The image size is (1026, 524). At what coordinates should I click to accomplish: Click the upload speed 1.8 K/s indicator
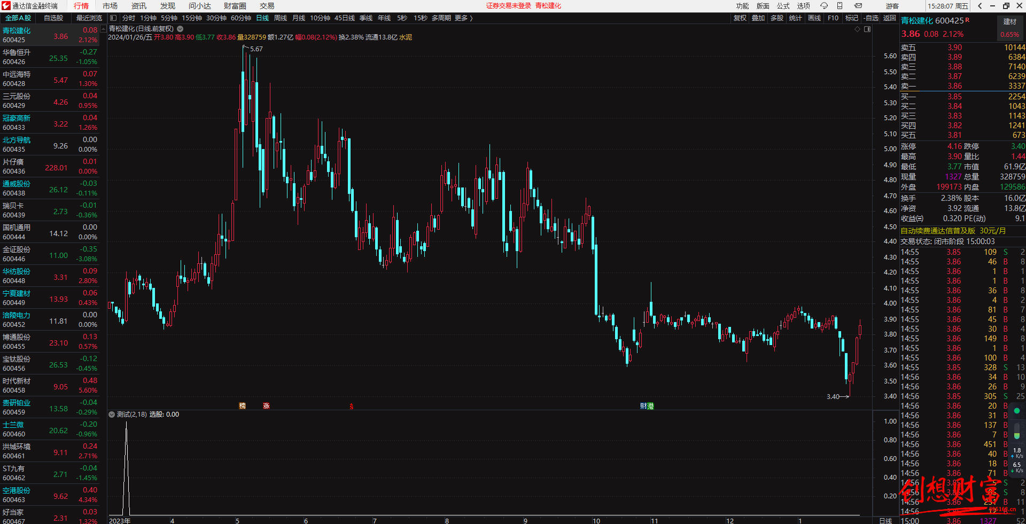point(1017,453)
